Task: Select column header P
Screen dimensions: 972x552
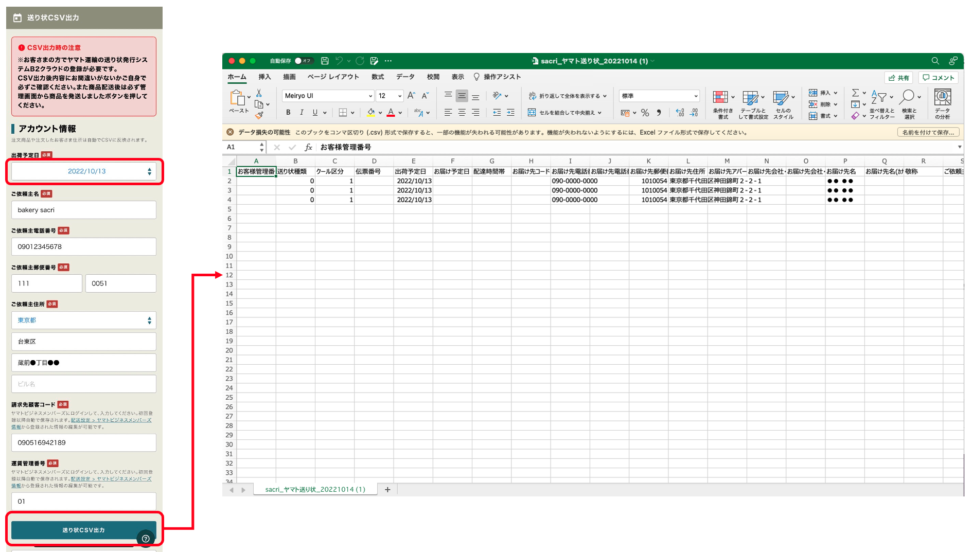Action: pyautogui.click(x=845, y=161)
